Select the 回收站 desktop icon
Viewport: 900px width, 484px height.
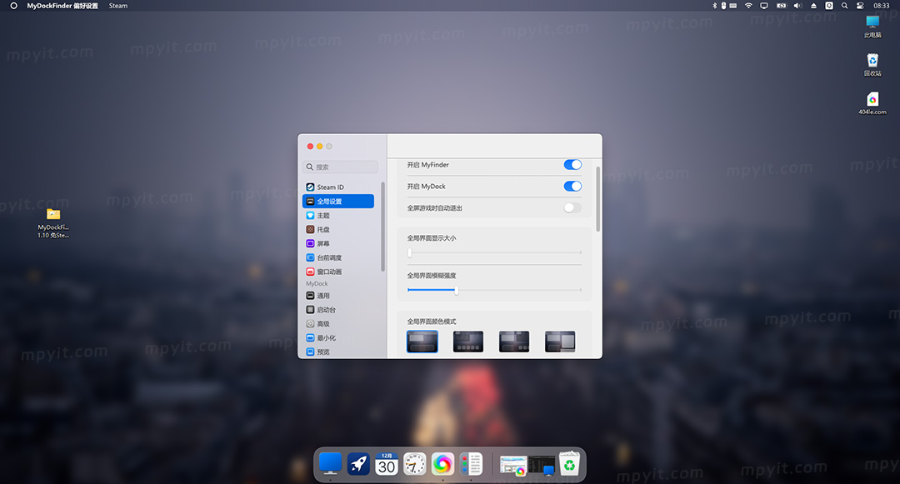point(872,65)
